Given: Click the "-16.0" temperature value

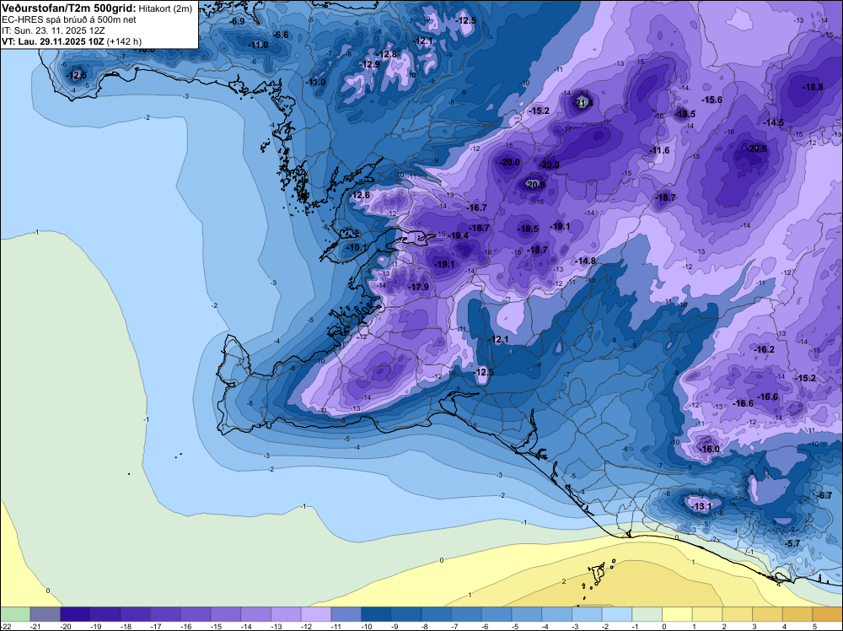Looking at the screenshot, I should 709,449.
